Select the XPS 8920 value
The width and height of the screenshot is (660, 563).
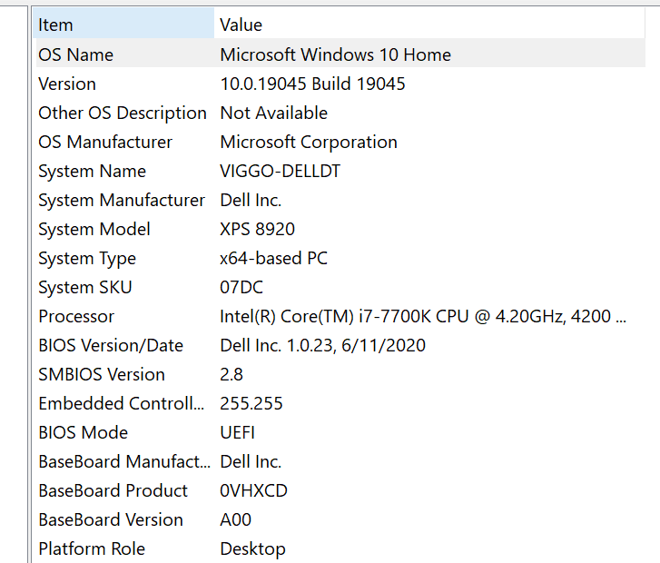coord(258,229)
